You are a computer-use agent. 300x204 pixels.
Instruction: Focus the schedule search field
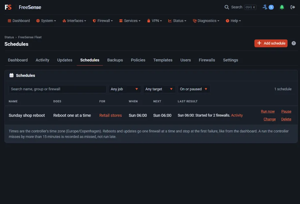[x=57, y=89]
